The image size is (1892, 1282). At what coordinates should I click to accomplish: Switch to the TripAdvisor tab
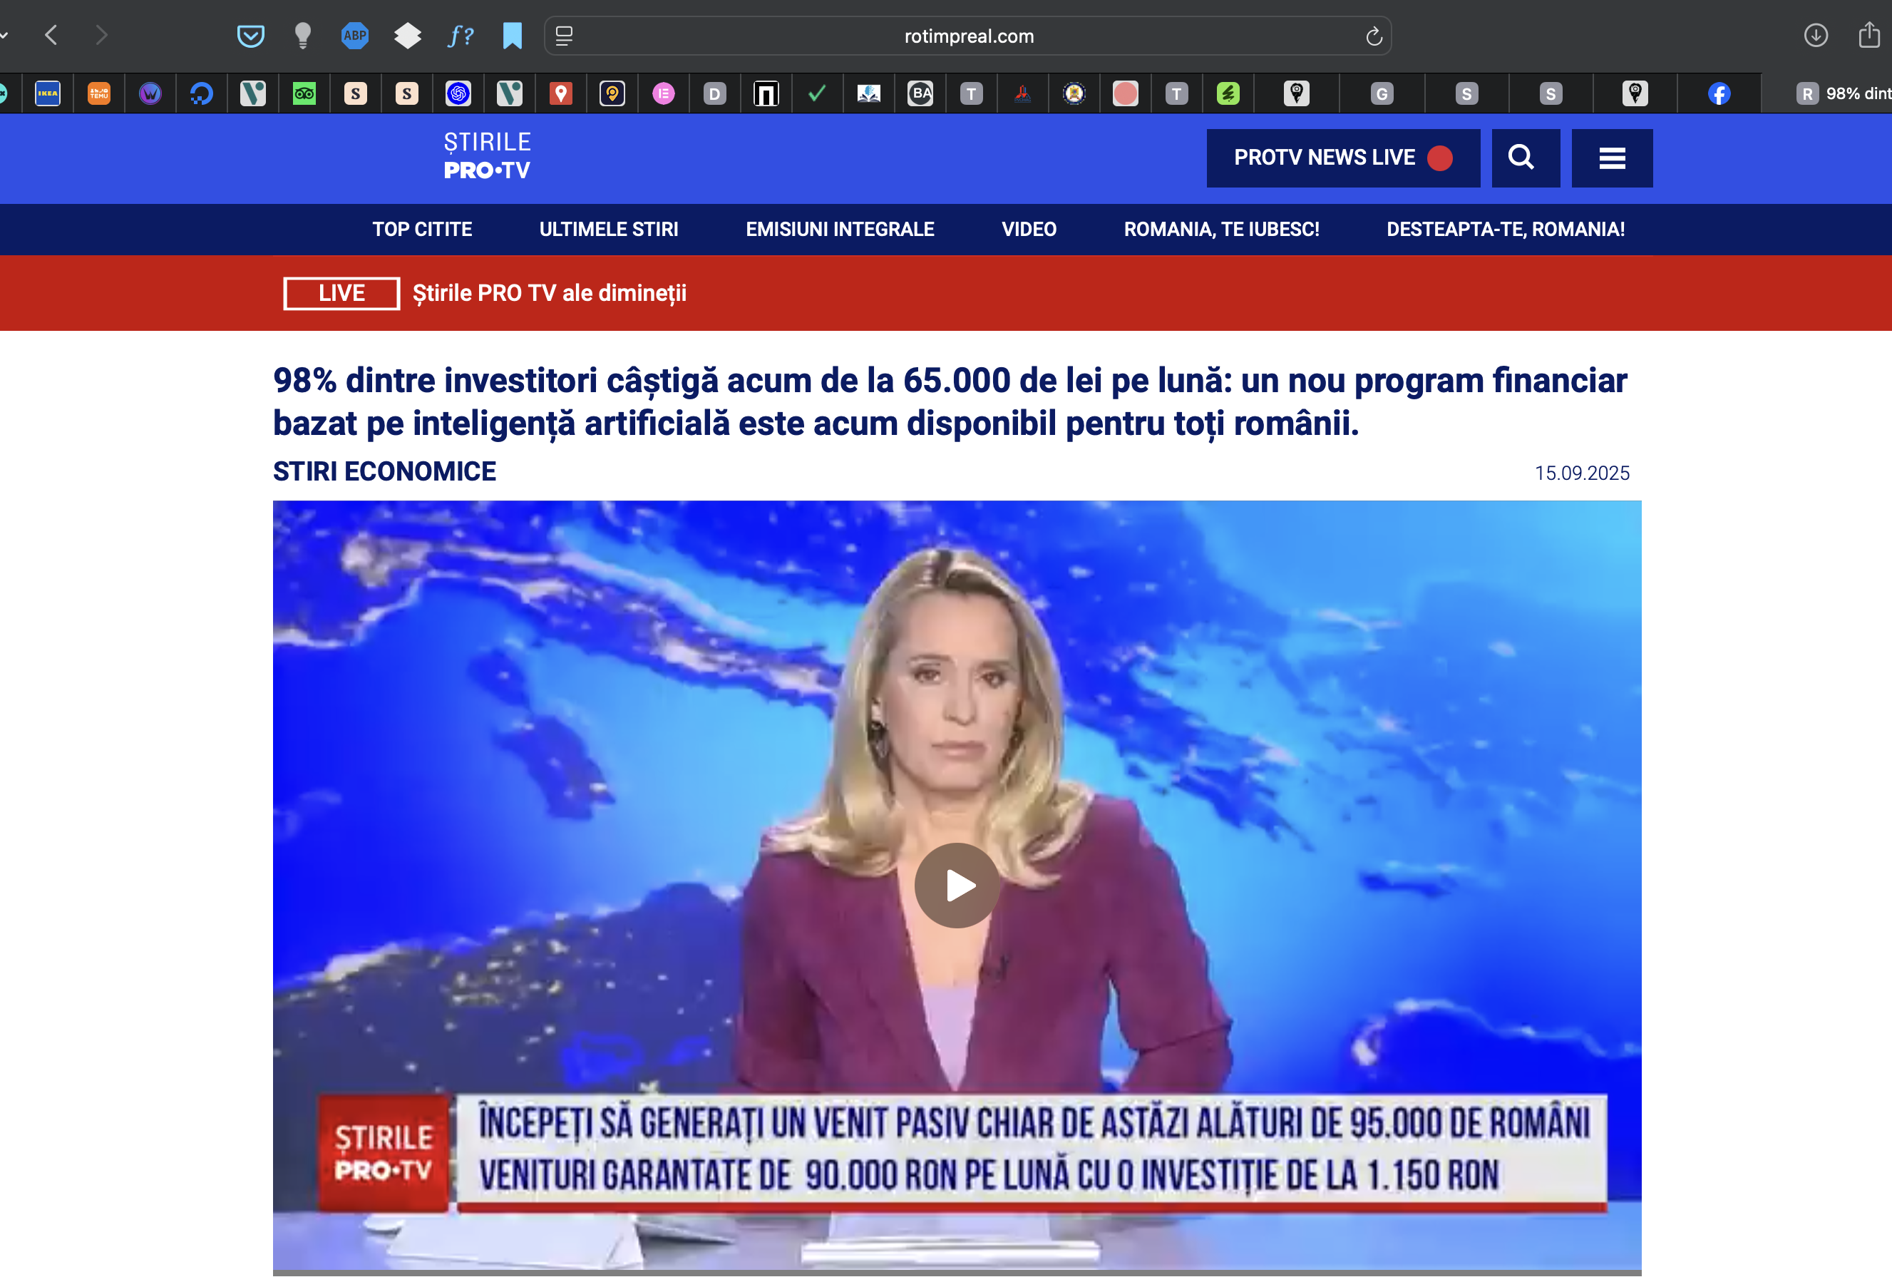tap(304, 93)
